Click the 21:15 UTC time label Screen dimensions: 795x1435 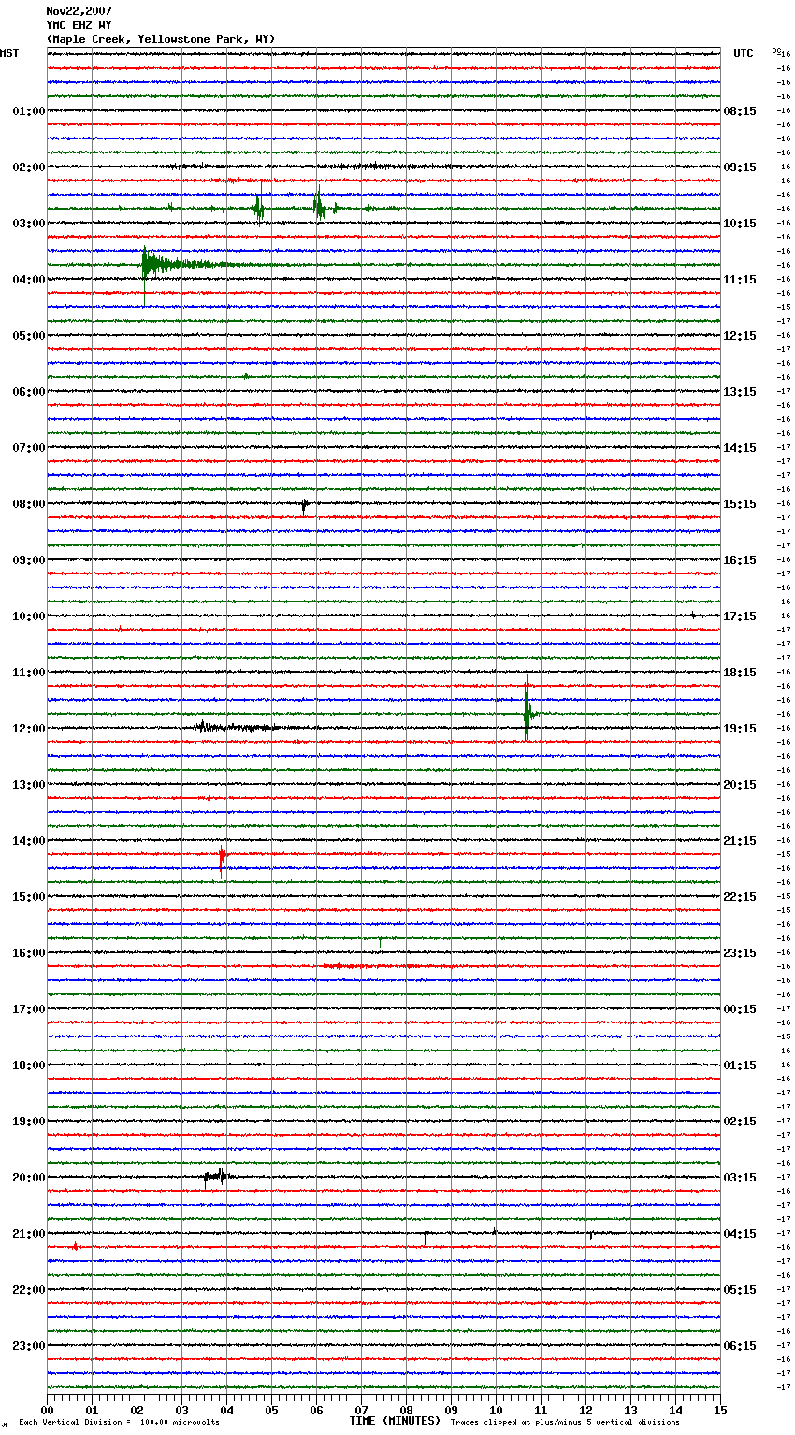pyautogui.click(x=740, y=841)
